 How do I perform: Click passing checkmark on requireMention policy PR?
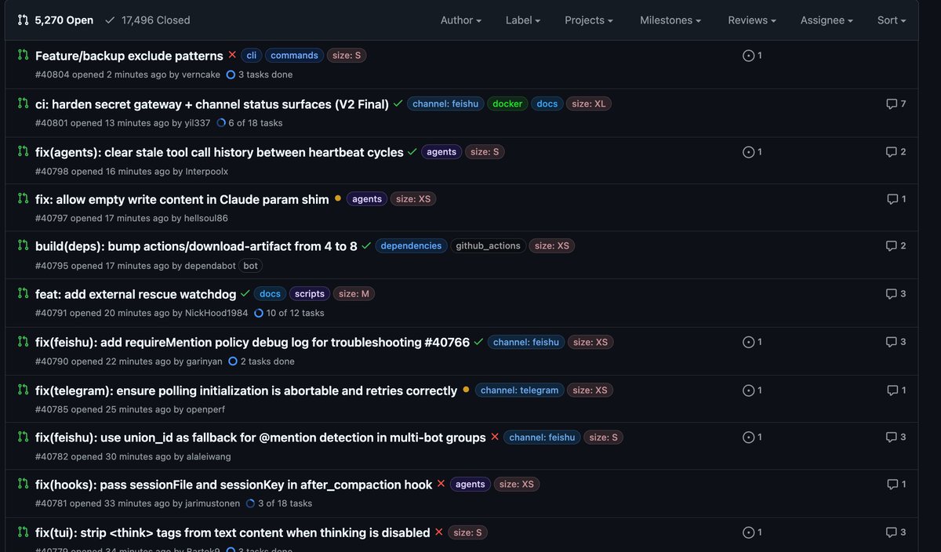click(x=478, y=342)
